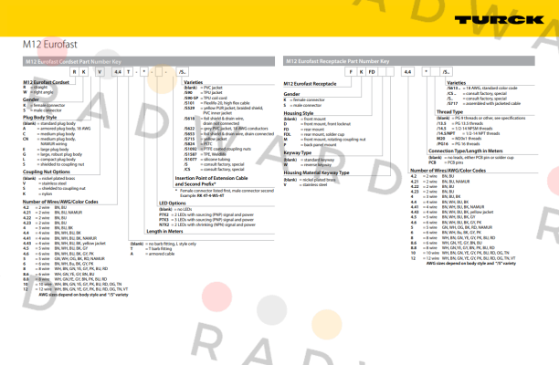Select the 'A = armored cable' line
This screenshot has width=559, height=365.
point(153,254)
